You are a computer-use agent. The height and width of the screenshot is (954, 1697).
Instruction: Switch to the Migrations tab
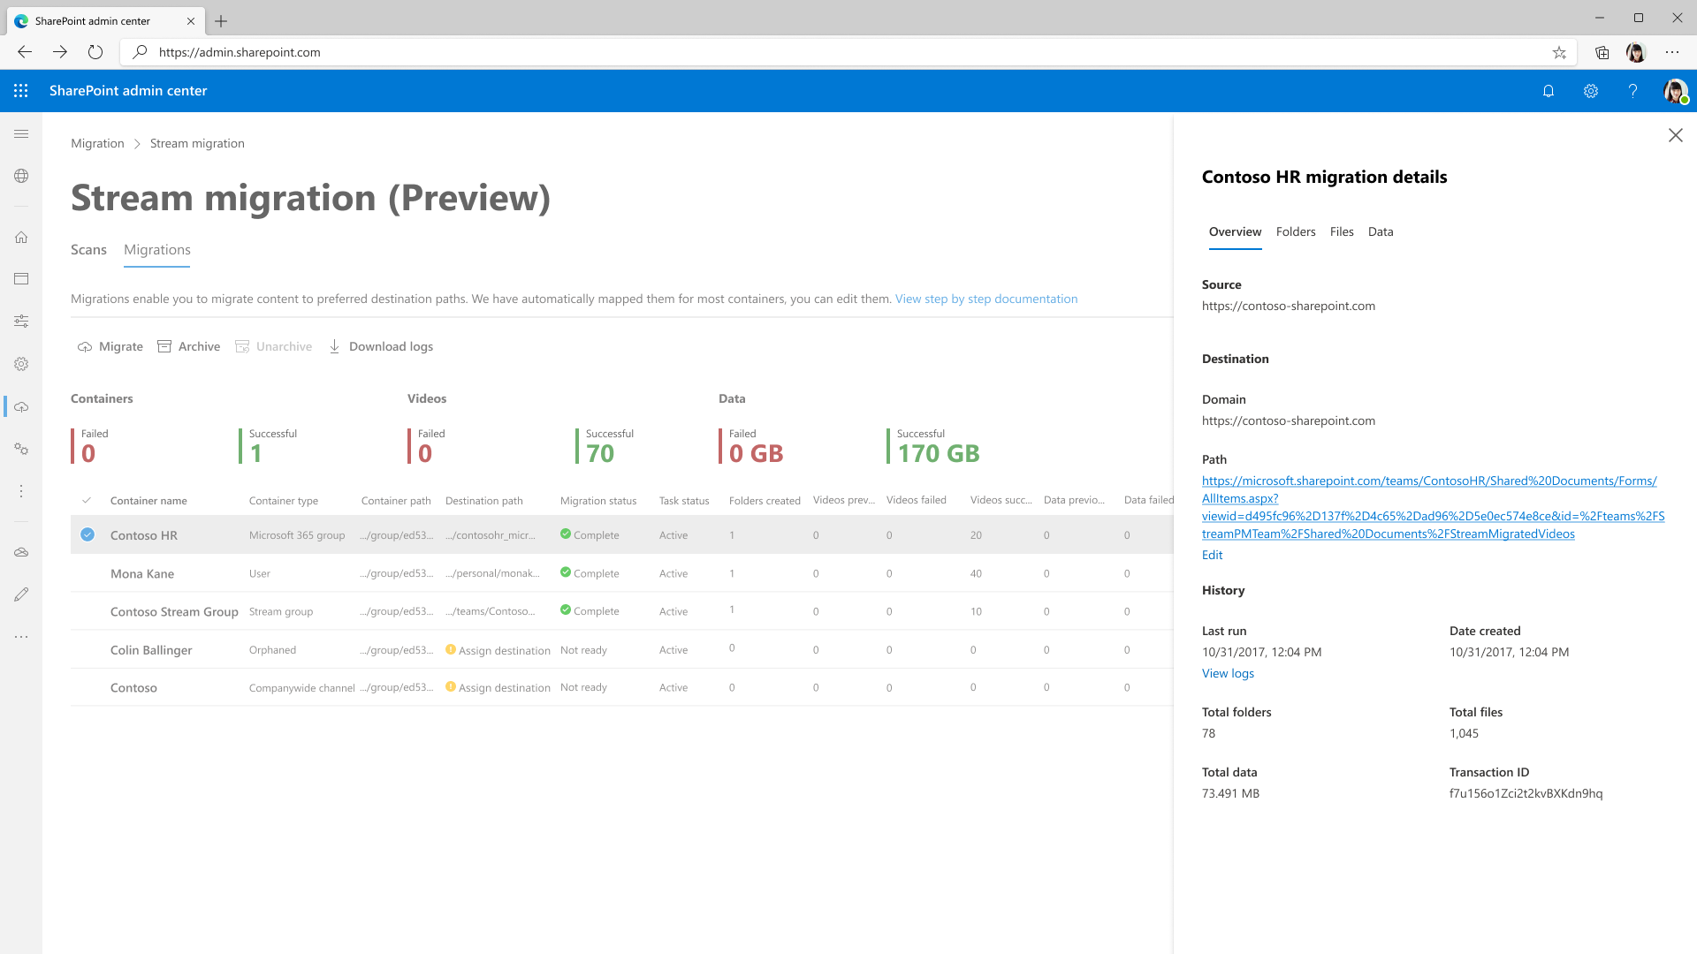(x=156, y=249)
